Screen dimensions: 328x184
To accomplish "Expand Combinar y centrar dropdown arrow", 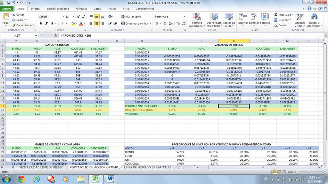I will coord(151,24).
